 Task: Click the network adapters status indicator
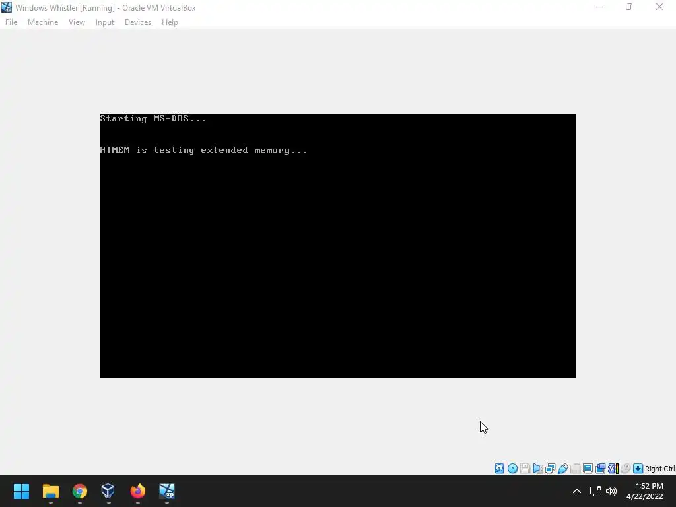click(550, 469)
